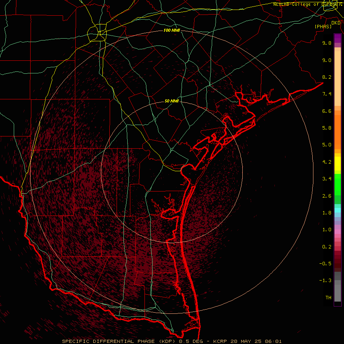This screenshot has height=344, width=344.
Task: Pick the 4.2 legend scale value
Action: click(x=327, y=162)
